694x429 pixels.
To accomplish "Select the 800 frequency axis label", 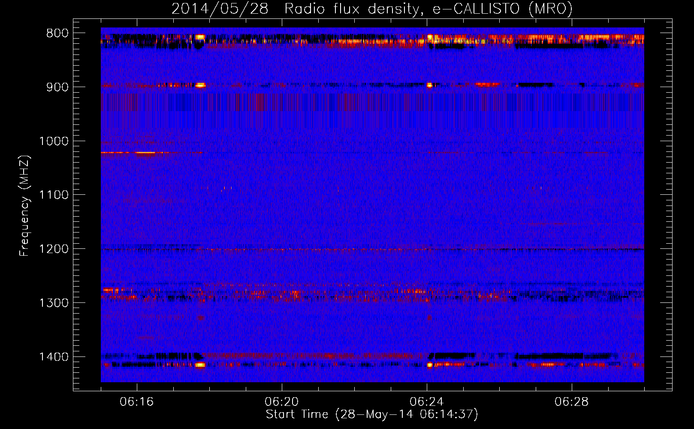I will [x=57, y=33].
